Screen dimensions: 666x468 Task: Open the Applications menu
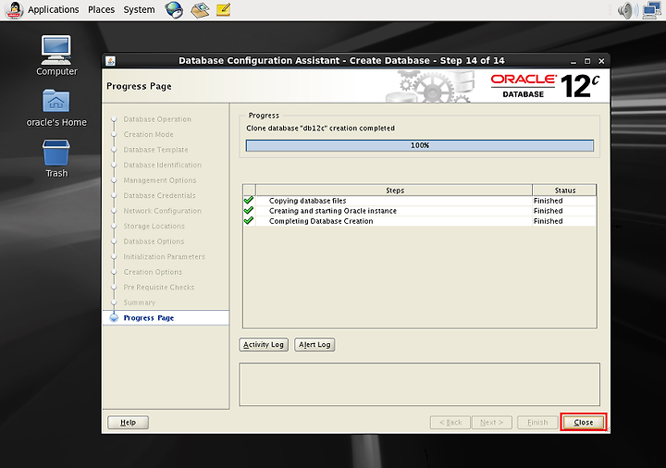pyautogui.click(x=54, y=9)
